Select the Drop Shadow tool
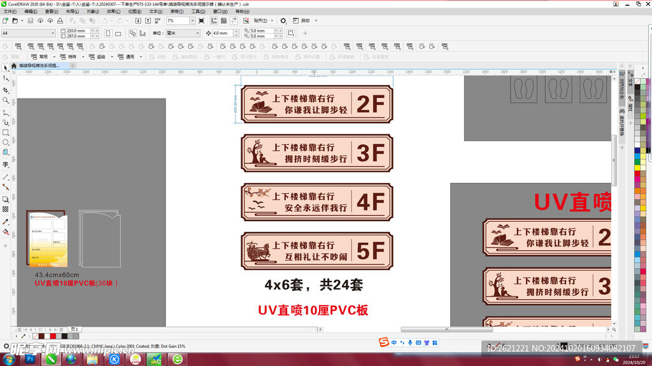 pyautogui.click(x=5, y=200)
